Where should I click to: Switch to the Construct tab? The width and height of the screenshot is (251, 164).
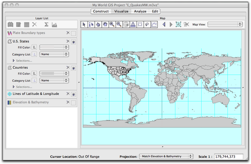101,11
